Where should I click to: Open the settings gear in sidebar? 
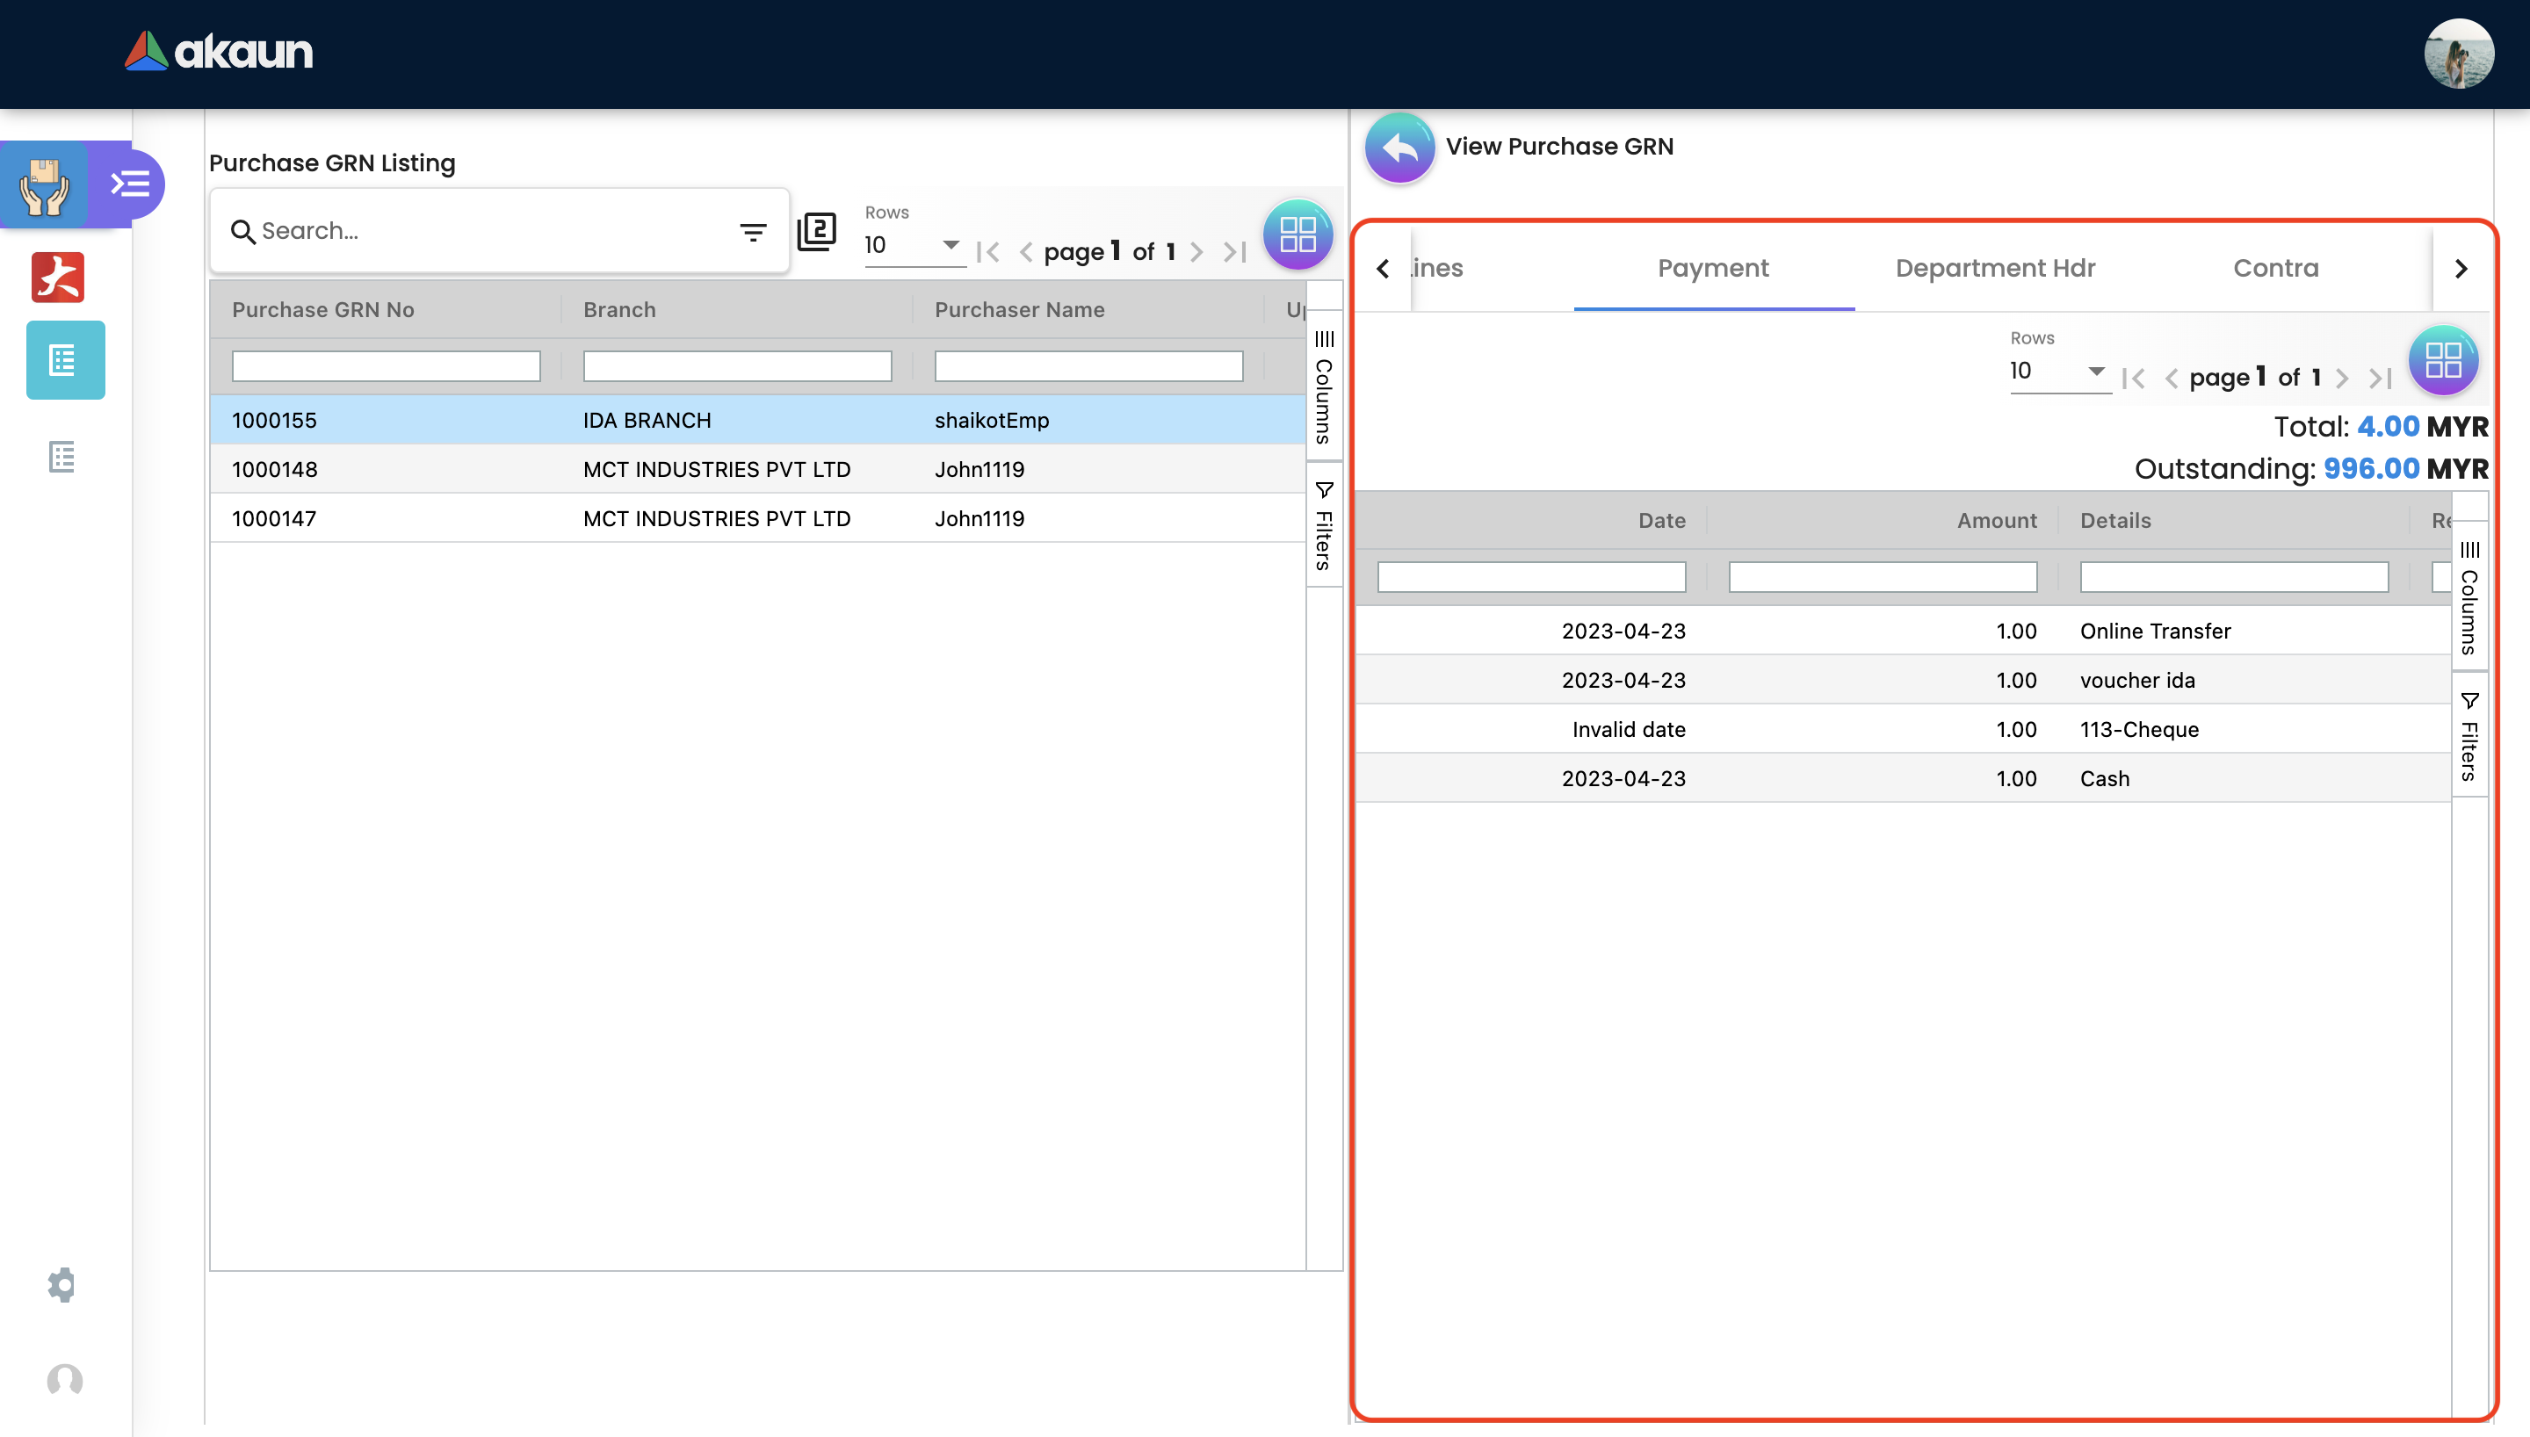click(x=62, y=1284)
